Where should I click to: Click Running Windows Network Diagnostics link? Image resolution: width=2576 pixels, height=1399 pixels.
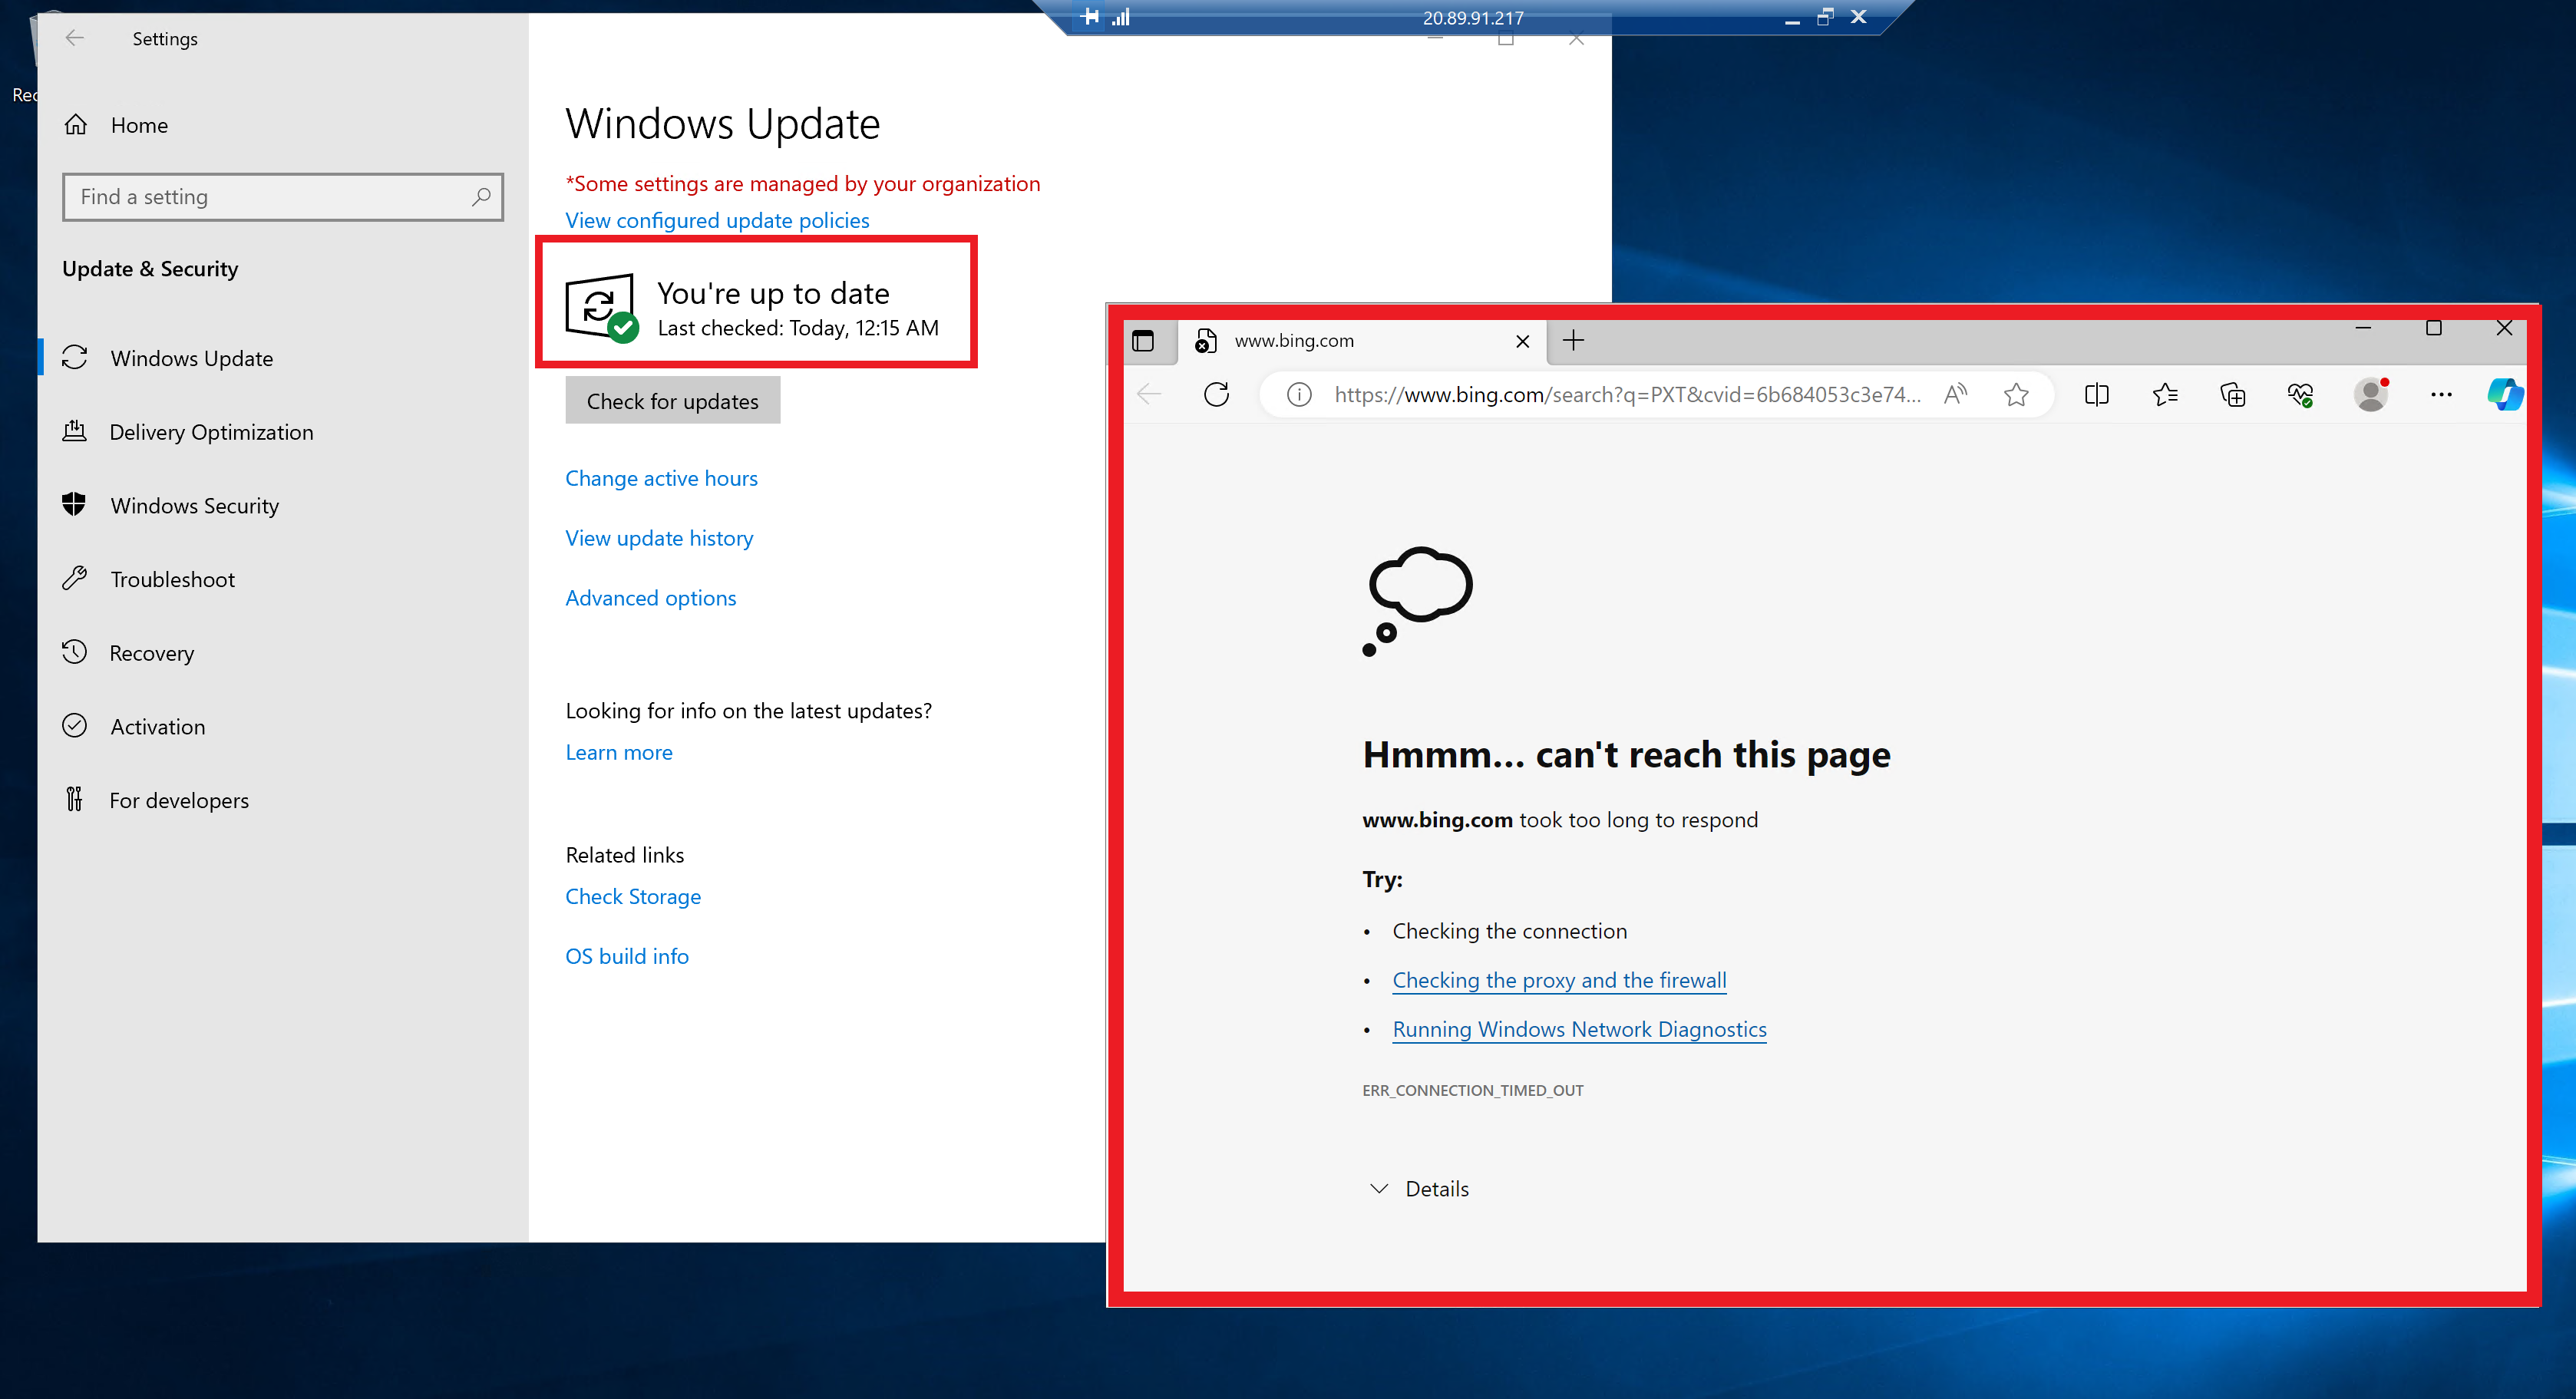(x=1579, y=1029)
